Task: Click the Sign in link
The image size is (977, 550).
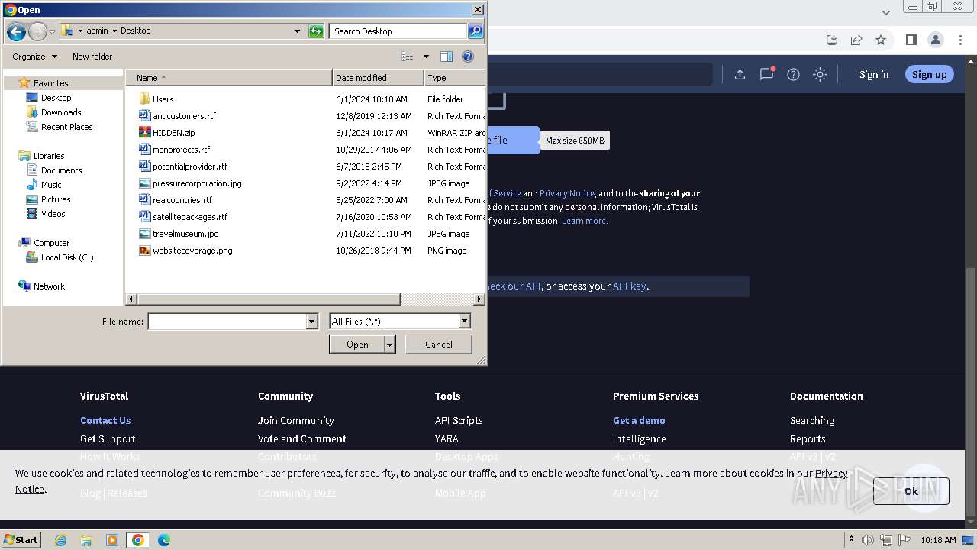Action: 874,74
